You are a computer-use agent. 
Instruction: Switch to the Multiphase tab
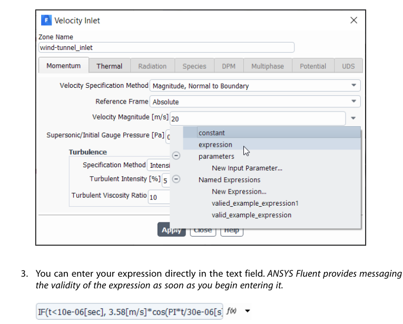click(x=268, y=66)
